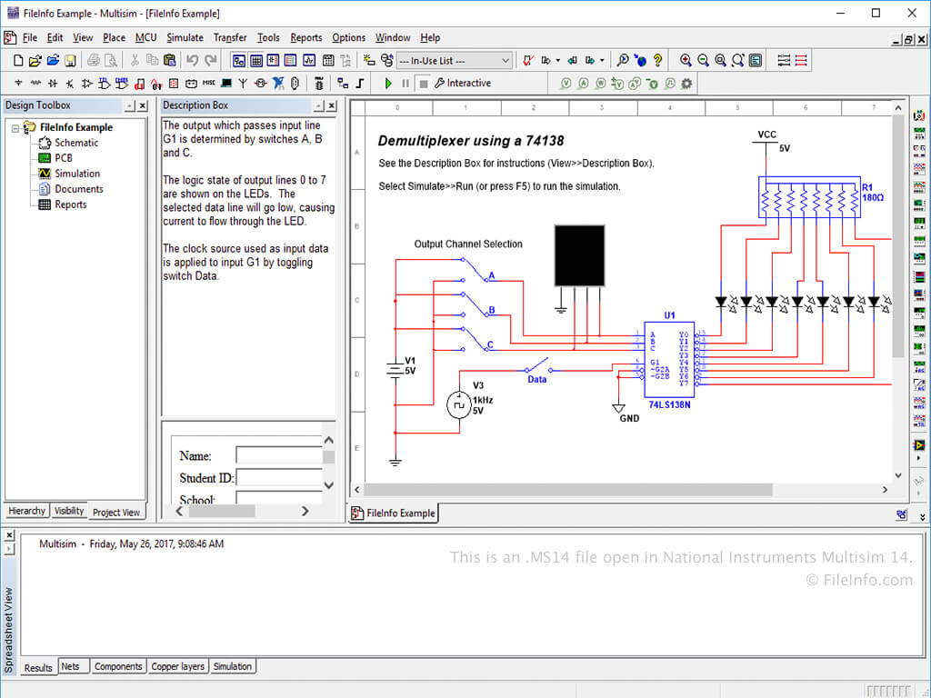Screen dimensions: 931x698
Task: Close the Description Box panel
Action: [x=331, y=105]
